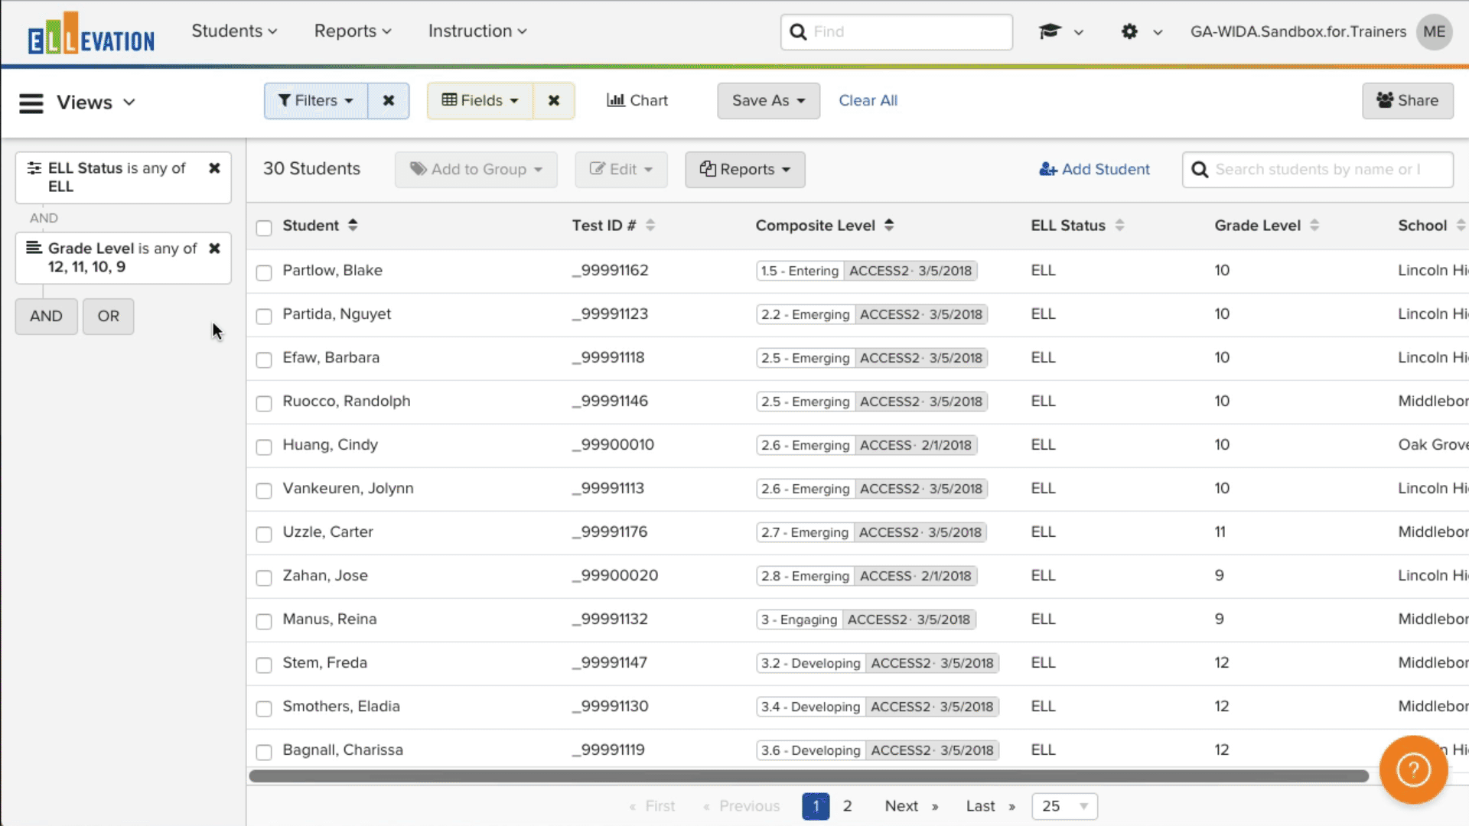Select the checkbox for Ruocco, Randolph
This screenshot has width=1469, height=826.
[264, 403]
